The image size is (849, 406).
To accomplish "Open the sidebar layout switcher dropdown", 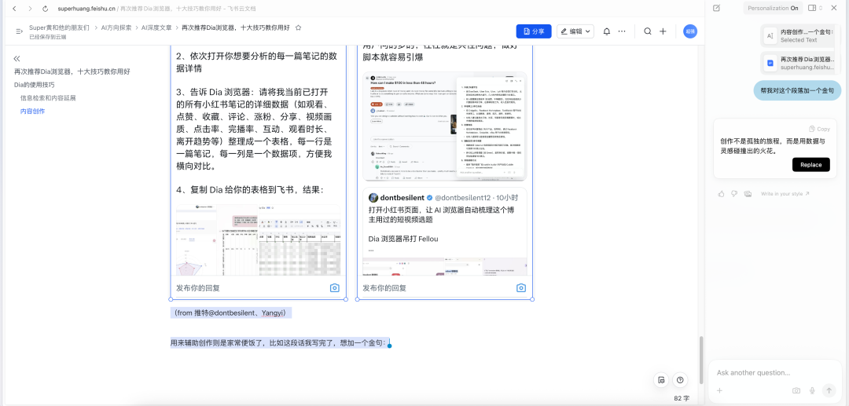I will [815, 8].
